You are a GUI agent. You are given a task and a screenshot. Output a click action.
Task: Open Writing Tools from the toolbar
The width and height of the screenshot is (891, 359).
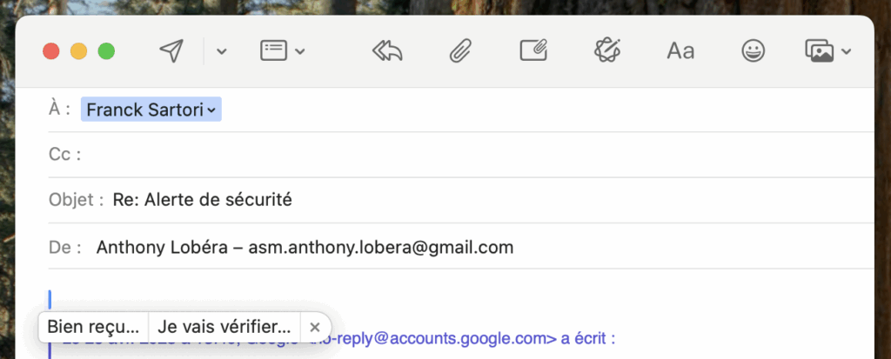click(x=606, y=50)
